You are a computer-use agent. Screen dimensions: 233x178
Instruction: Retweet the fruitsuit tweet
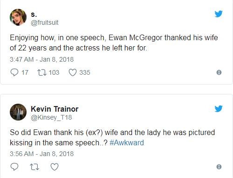[41, 72]
